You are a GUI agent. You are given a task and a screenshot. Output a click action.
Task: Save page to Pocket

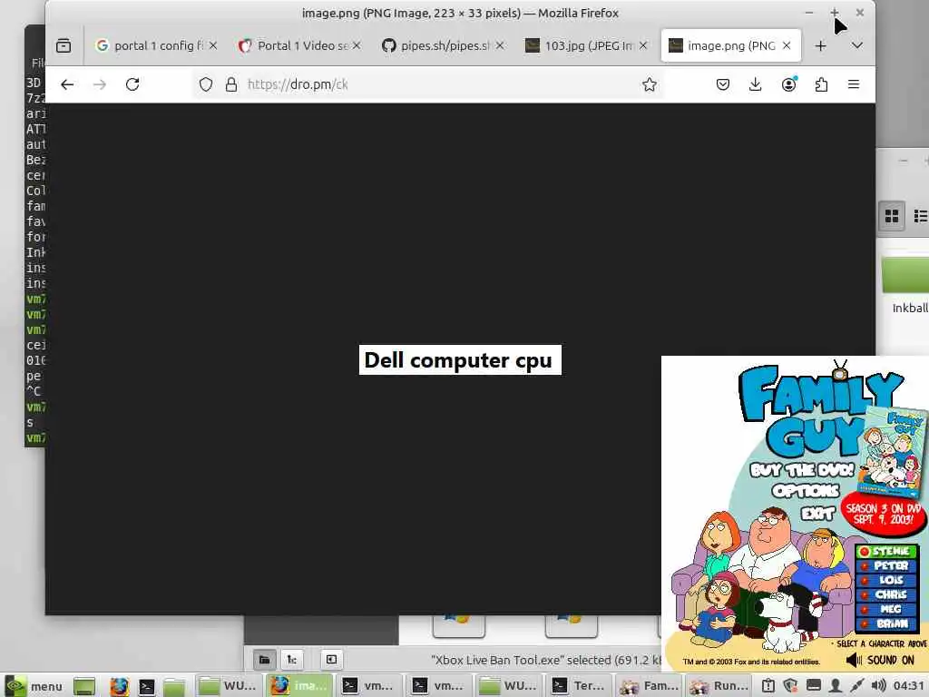tap(723, 84)
